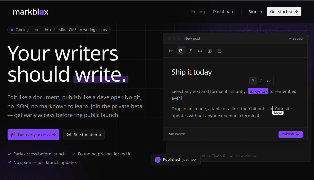
Task: Insert a link using the main toolbar link icon
Action: coord(200,51)
